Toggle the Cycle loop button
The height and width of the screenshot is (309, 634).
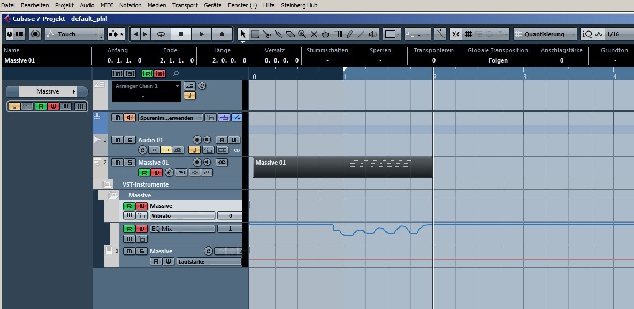161,34
